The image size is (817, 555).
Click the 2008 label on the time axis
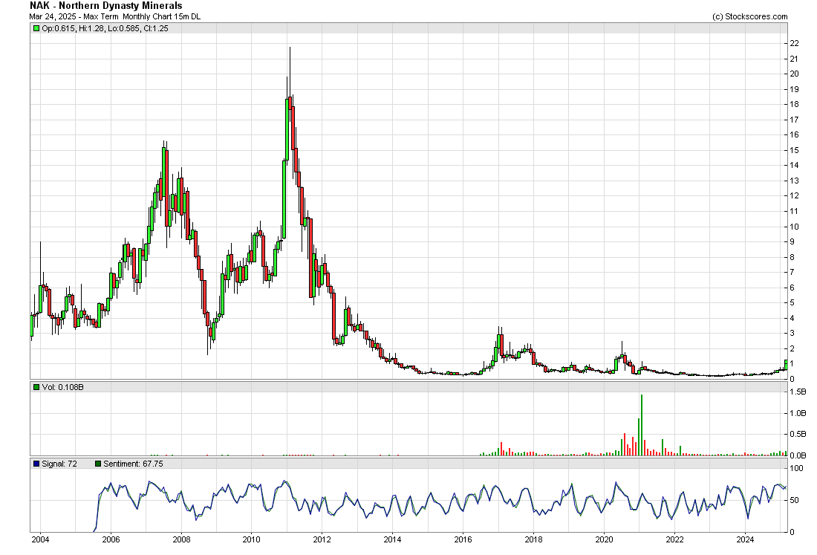click(x=180, y=539)
